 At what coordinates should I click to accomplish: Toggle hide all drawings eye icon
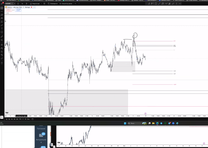2,55
